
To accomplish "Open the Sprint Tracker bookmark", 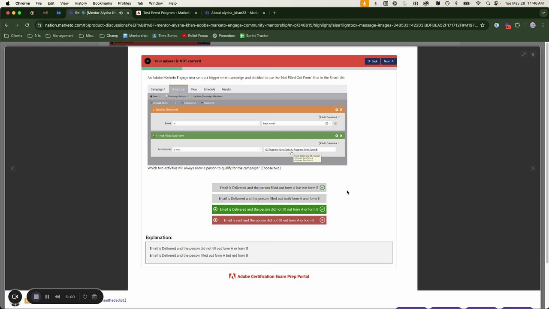I will click(254, 36).
